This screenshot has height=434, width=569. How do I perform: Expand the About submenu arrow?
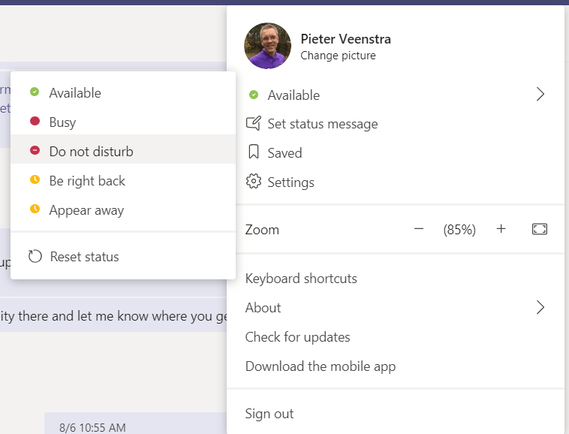(540, 307)
